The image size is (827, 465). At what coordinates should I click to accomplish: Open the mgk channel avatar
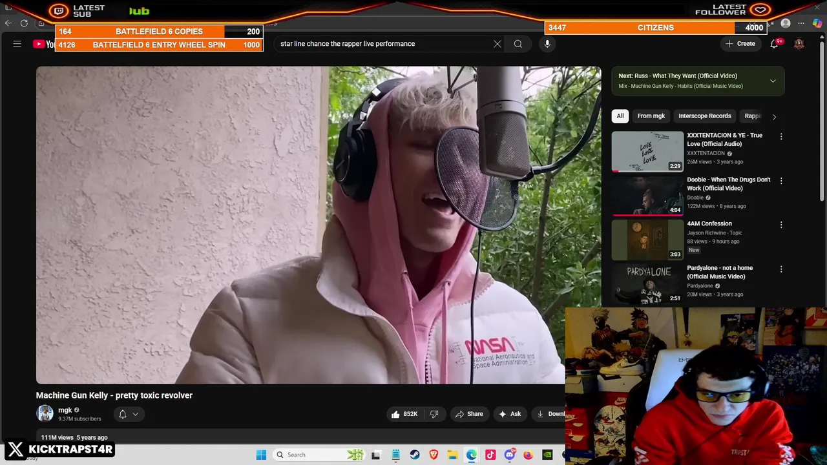tap(45, 413)
